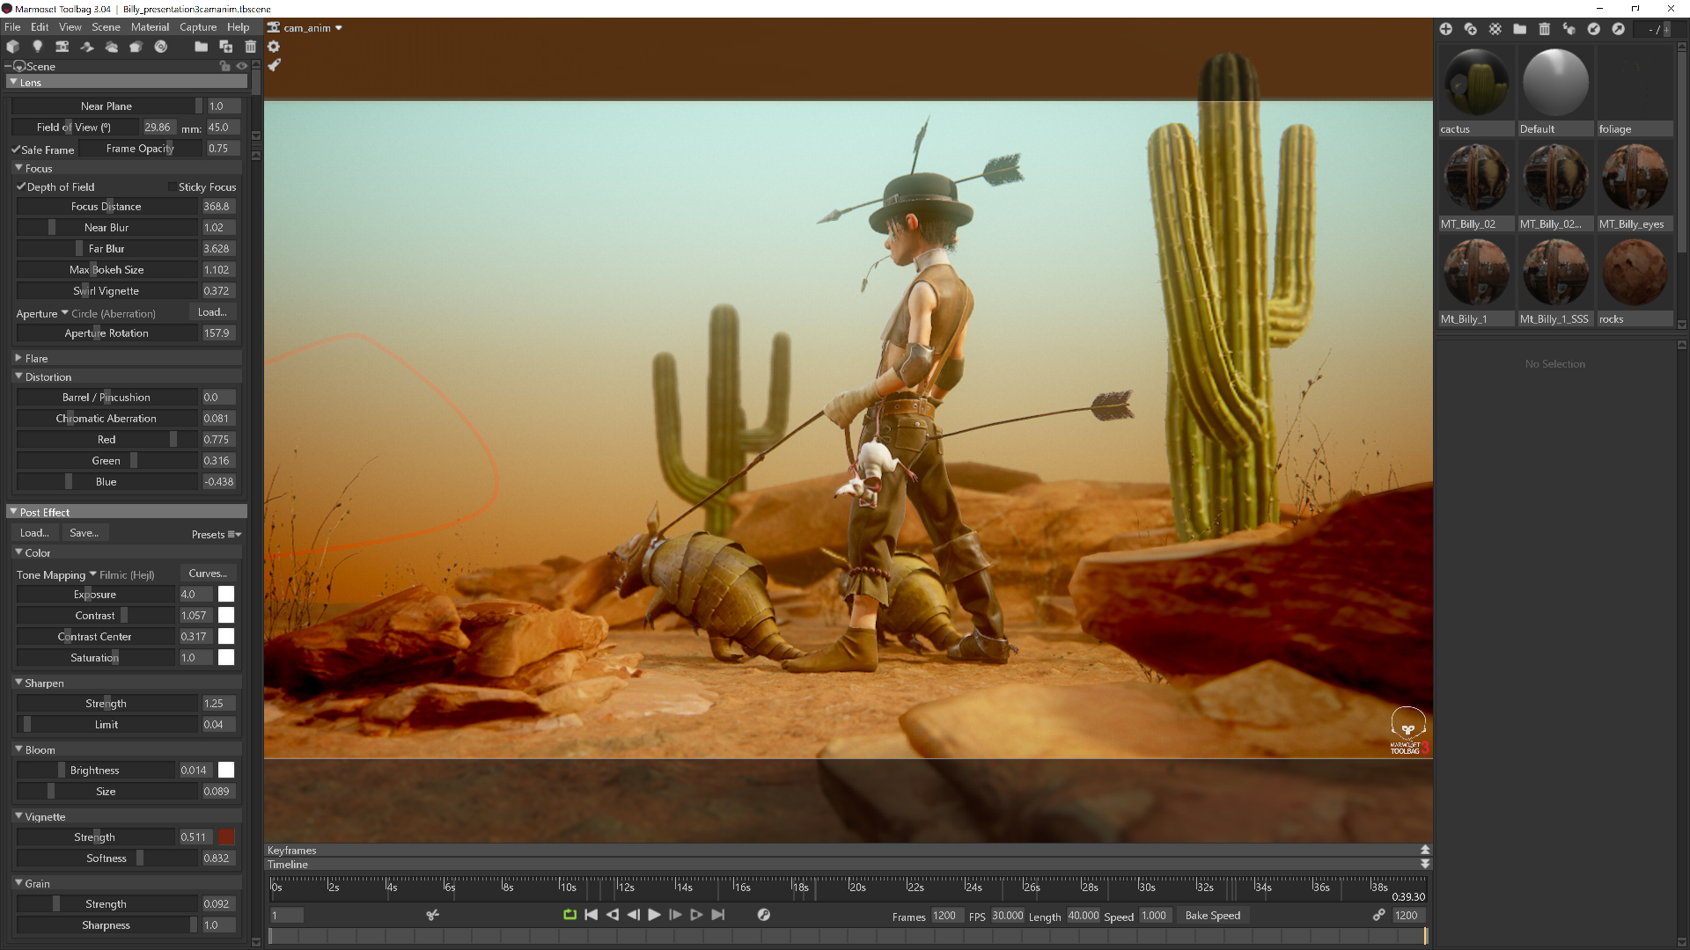This screenshot has width=1690, height=950.
Task: Add a fog object with the clouds icon
Action: click(112, 47)
